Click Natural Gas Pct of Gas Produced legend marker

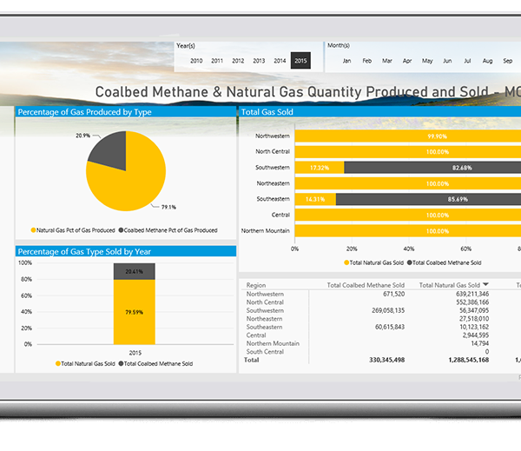(34, 230)
